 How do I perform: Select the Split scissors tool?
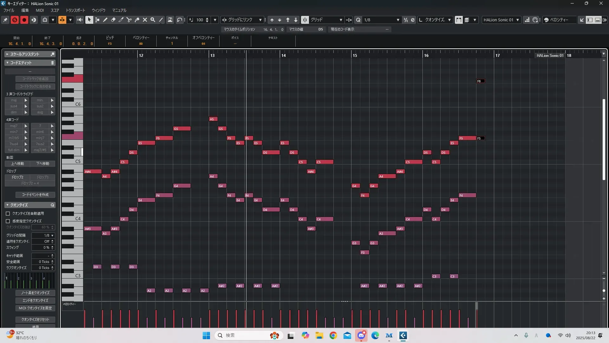129,20
